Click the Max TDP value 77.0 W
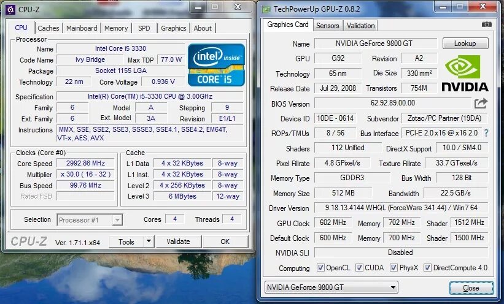 click(x=171, y=59)
